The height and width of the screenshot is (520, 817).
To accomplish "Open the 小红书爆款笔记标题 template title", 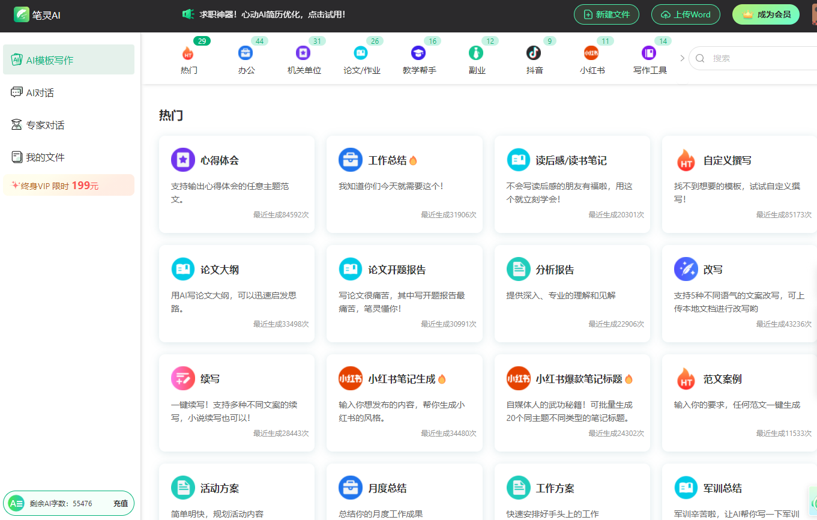I will pos(579,379).
